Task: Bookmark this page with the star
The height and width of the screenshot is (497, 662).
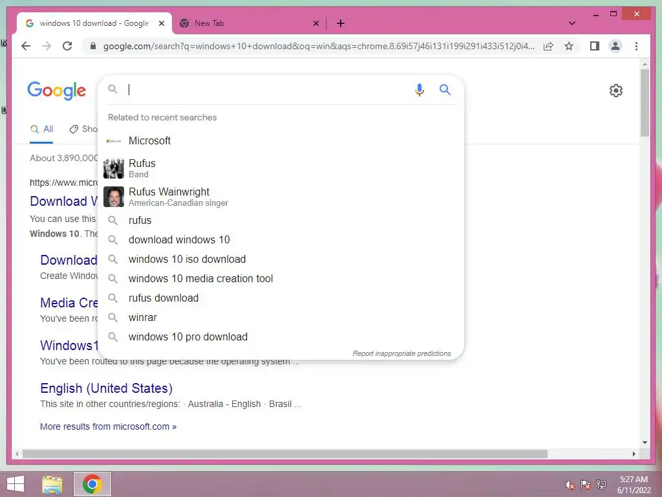Action: point(569,46)
